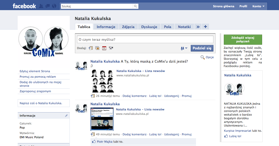Open messages icon in top bar
Viewport: 279px width, 146px height.
(x=48, y=6)
